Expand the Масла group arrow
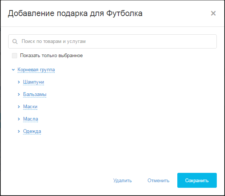The image size is (225, 196). click(x=19, y=119)
